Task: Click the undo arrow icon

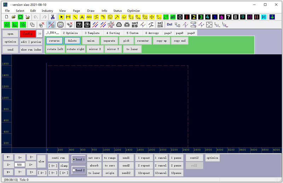Action: [36, 17]
